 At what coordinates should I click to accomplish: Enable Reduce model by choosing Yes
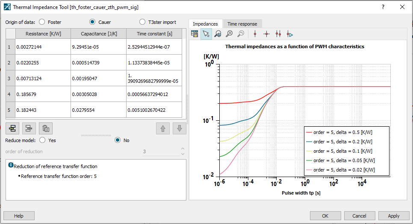click(x=42, y=140)
